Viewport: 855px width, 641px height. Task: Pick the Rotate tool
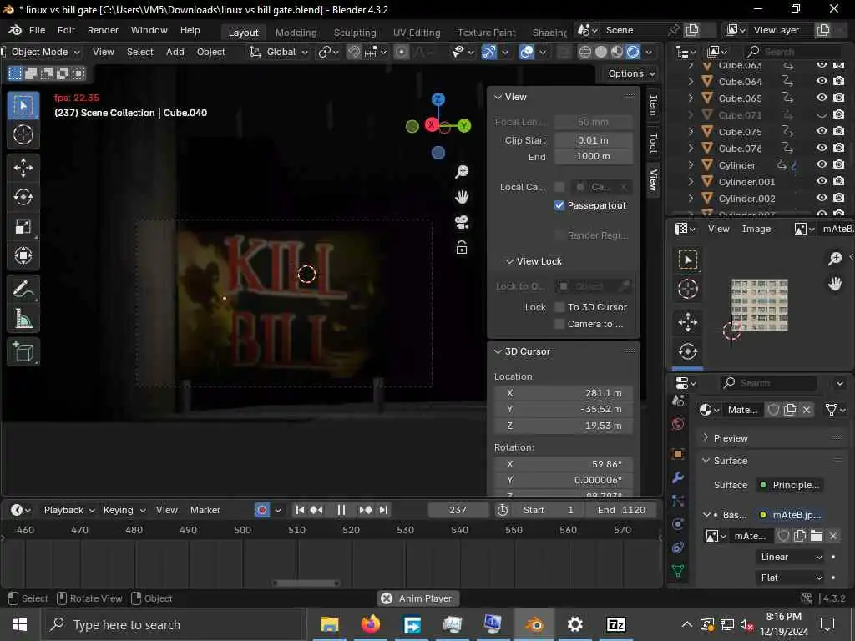click(23, 197)
